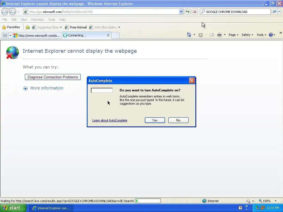This screenshot has height=212, width=283.
Task: Click the orange magnifier system tray icon
Action: pos(263,208)
